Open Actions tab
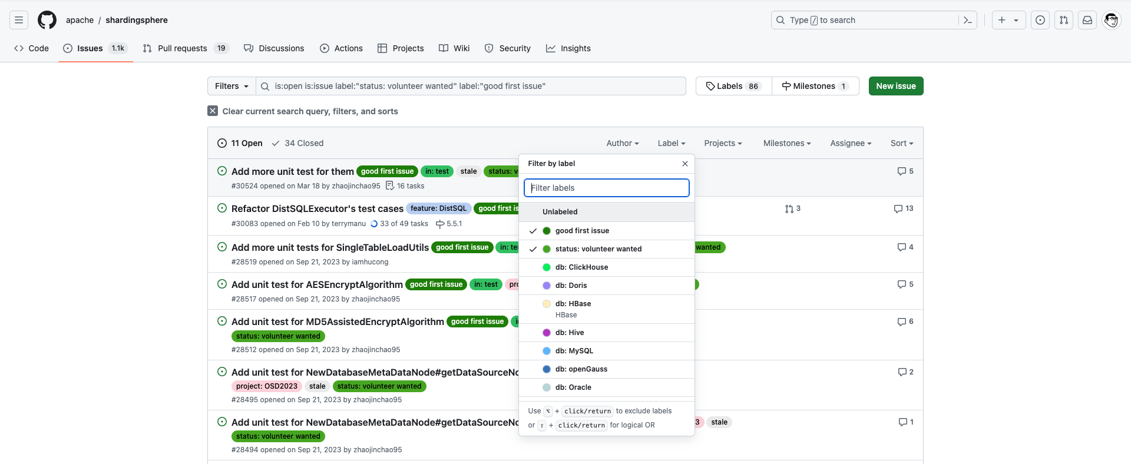Viewport: 1131px width, 464px height. [x=341, y=48]
